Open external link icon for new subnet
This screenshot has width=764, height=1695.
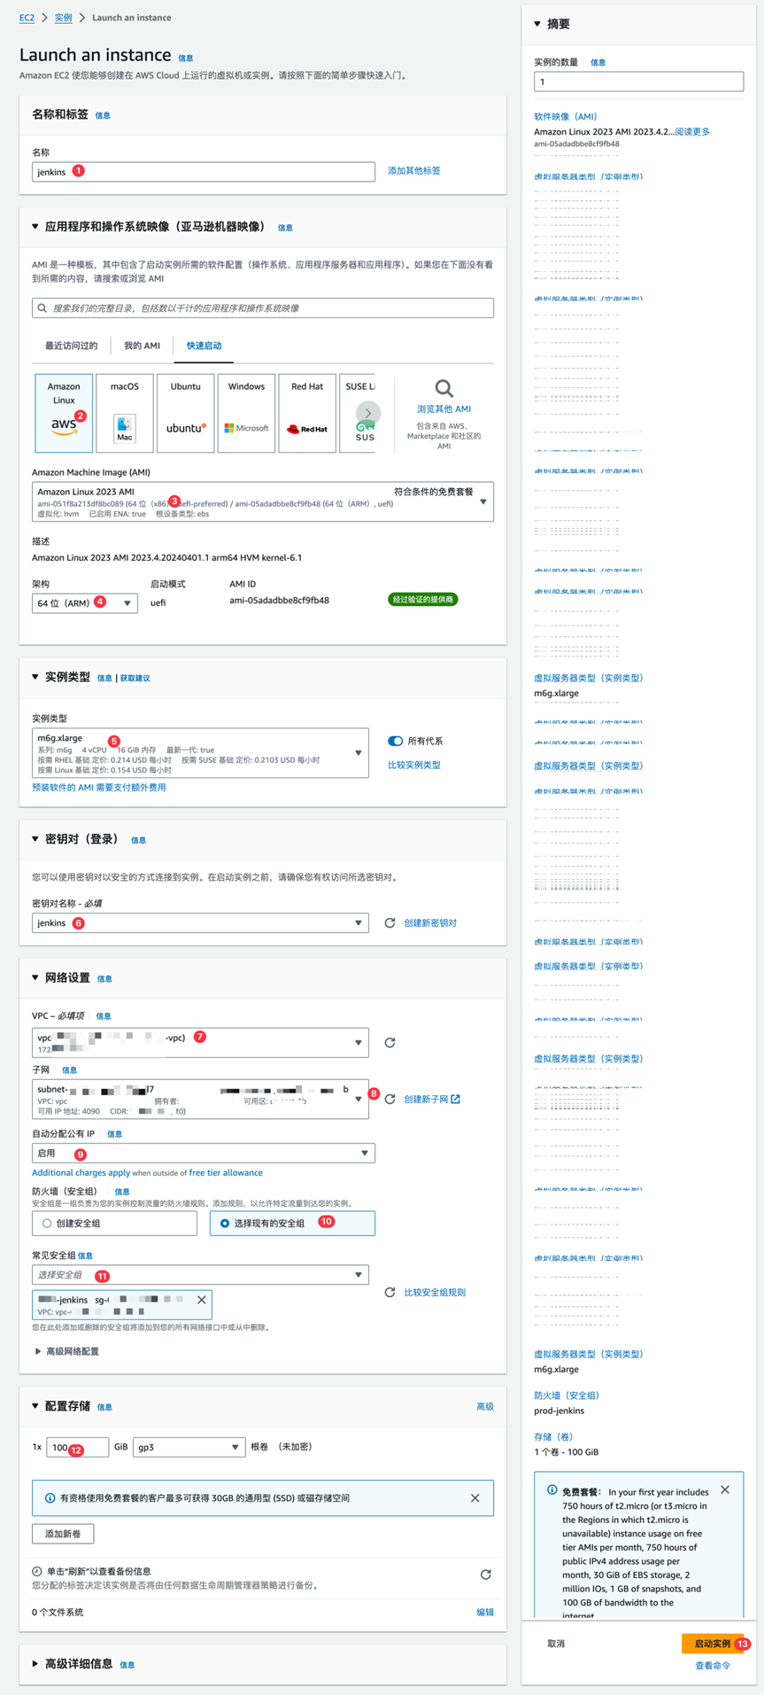455,1100
